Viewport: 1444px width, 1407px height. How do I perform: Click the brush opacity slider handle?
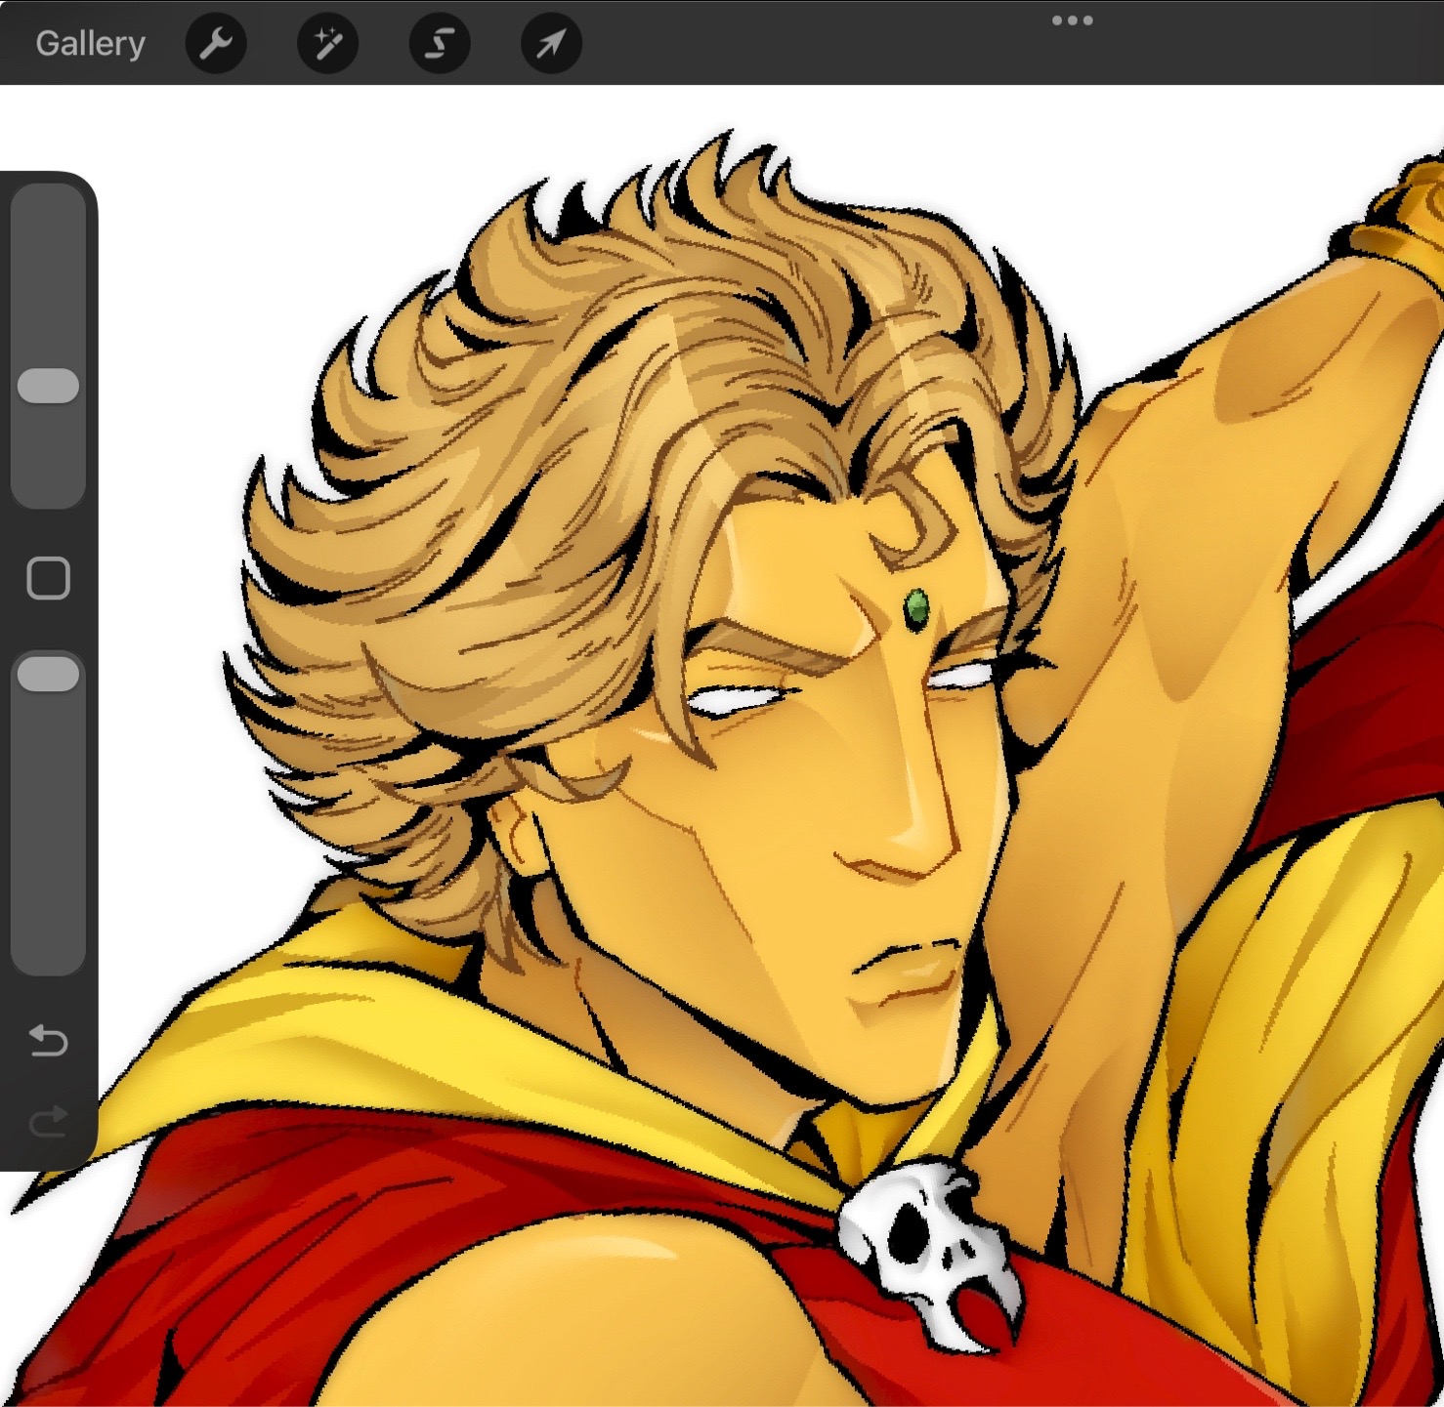(48, 675)
